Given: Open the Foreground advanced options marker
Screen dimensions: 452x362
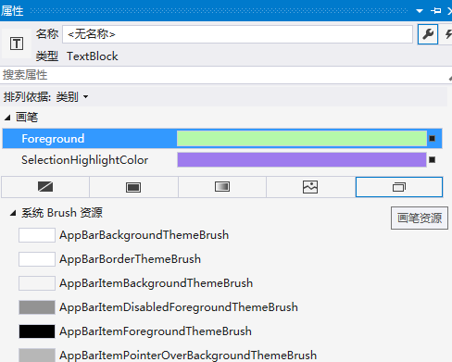Looking at the screenshot, I should click(433, 139).
